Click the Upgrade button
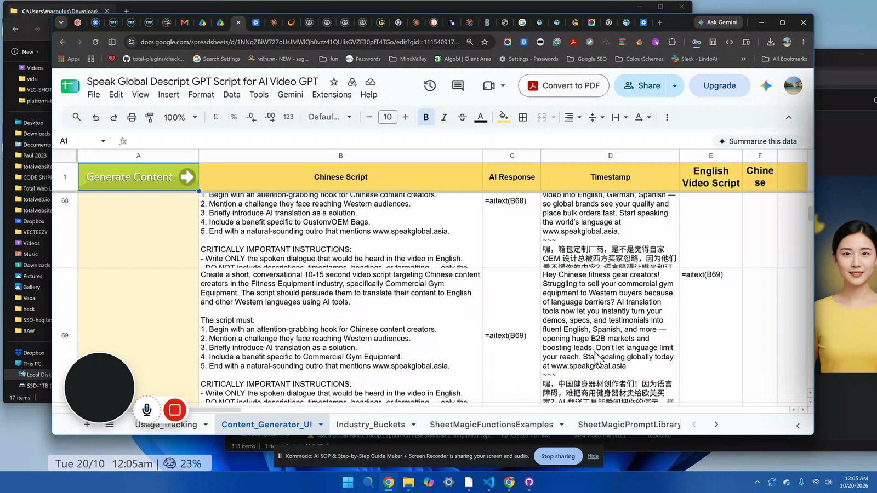 (x=720, y=85)
